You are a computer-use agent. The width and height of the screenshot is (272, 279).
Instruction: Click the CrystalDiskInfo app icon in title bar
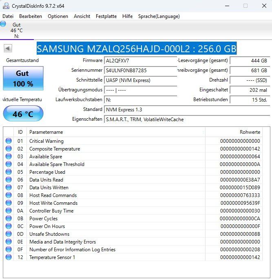6,6
